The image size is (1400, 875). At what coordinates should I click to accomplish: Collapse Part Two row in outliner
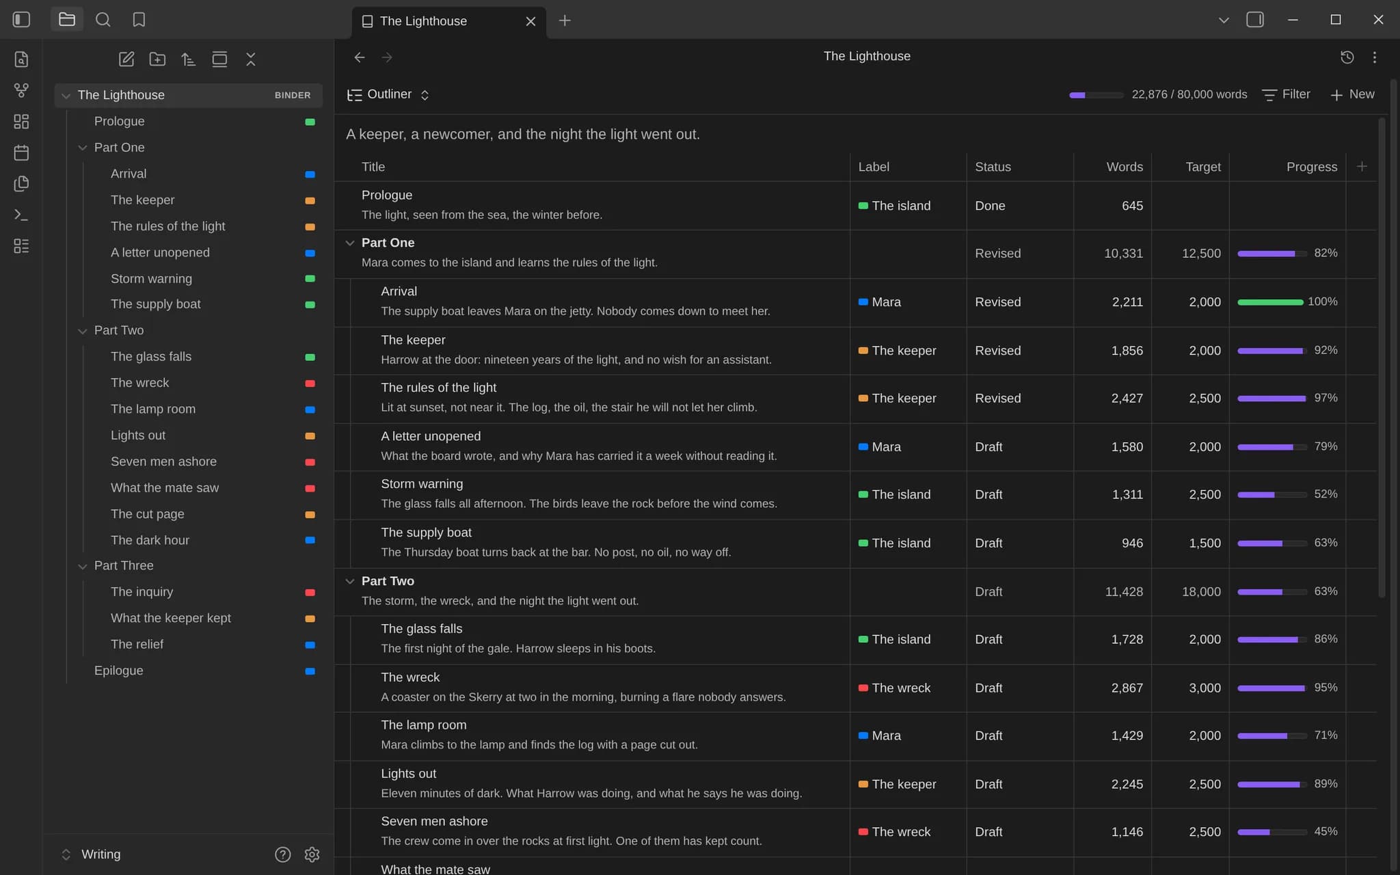coord(350,581)
